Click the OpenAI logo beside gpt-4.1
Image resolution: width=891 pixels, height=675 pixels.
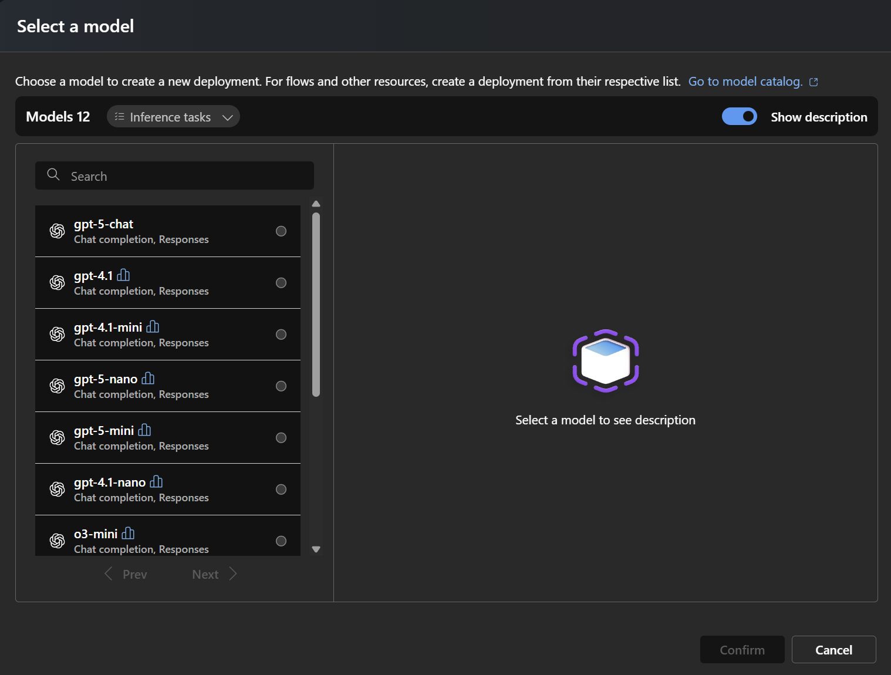point(57,283)
